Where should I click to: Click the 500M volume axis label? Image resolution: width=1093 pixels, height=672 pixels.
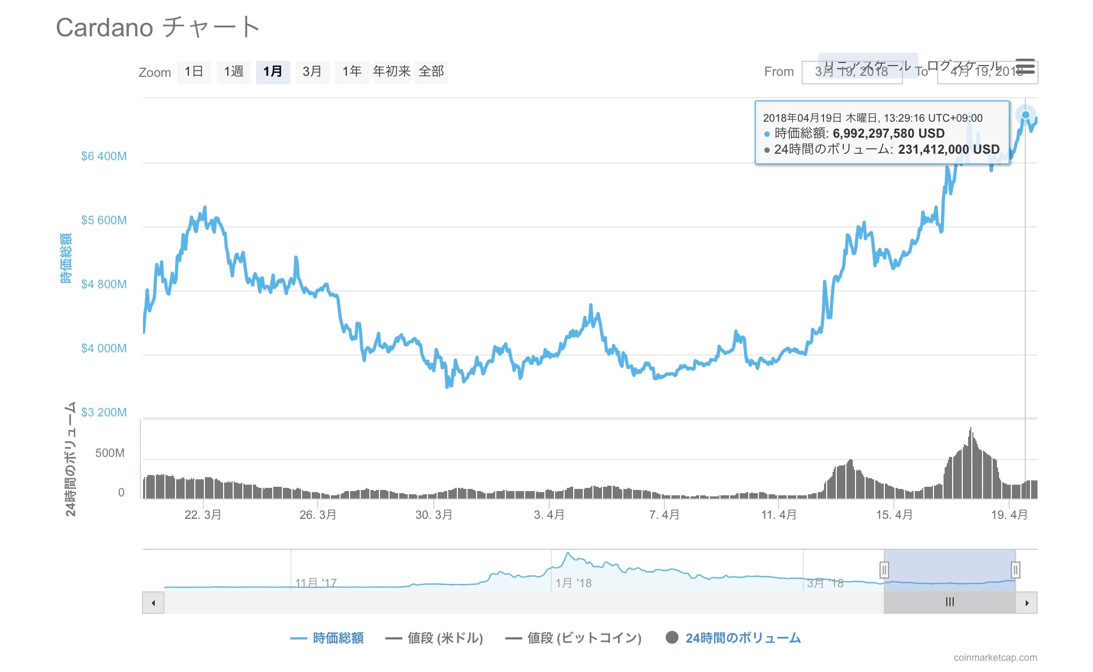point(110,453)
